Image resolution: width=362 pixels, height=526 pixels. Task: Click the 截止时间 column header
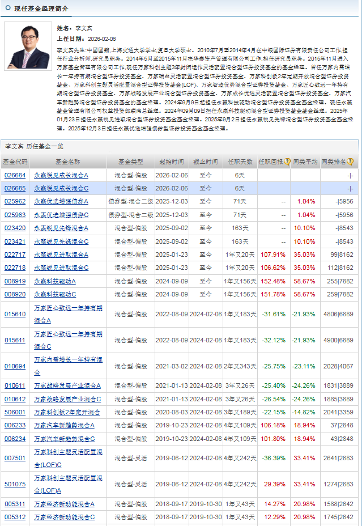click(206, 162)
